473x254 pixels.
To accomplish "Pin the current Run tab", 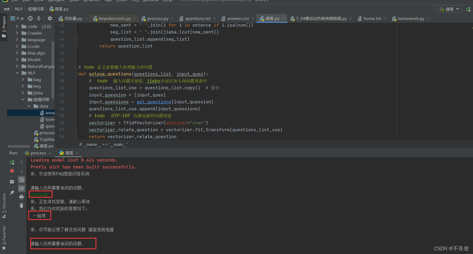I will [x=12, y=193].
